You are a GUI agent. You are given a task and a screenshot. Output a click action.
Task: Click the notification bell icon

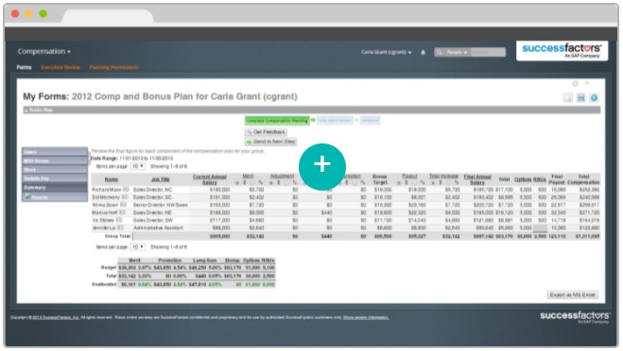pyautogui.click(x=423, y=52)
